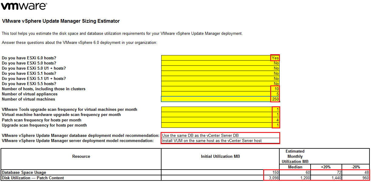
Task: Click the 'Do you have ESXi 5.5 hosts?' label
Action: [x=29, y=84]
